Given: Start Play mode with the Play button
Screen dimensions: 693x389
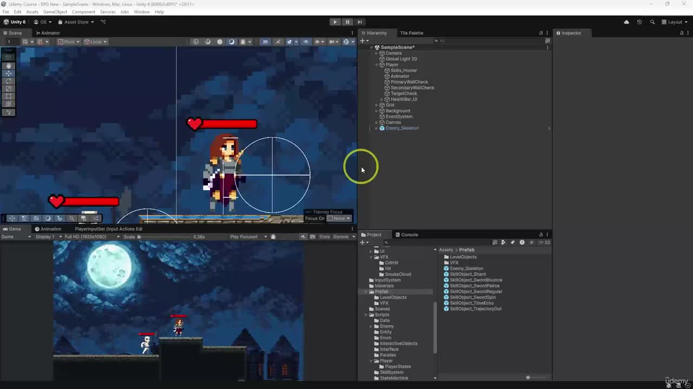Looking at the screenshot, I should [x=335, y=22].
